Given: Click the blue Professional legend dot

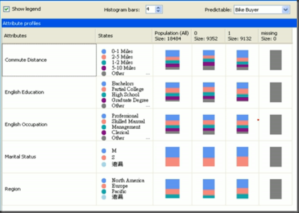Looking at the screenshot, I should [104, 116].
